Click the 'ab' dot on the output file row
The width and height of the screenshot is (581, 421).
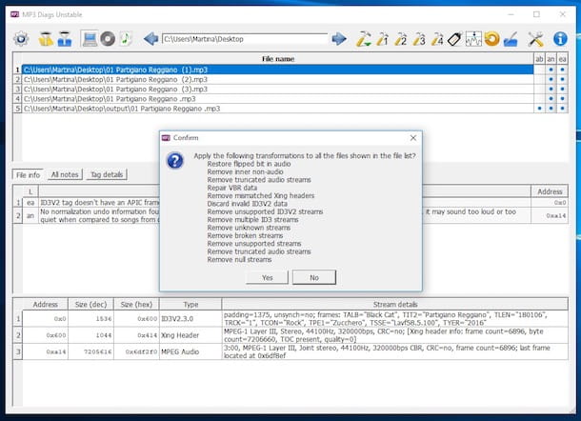(539, 109)
